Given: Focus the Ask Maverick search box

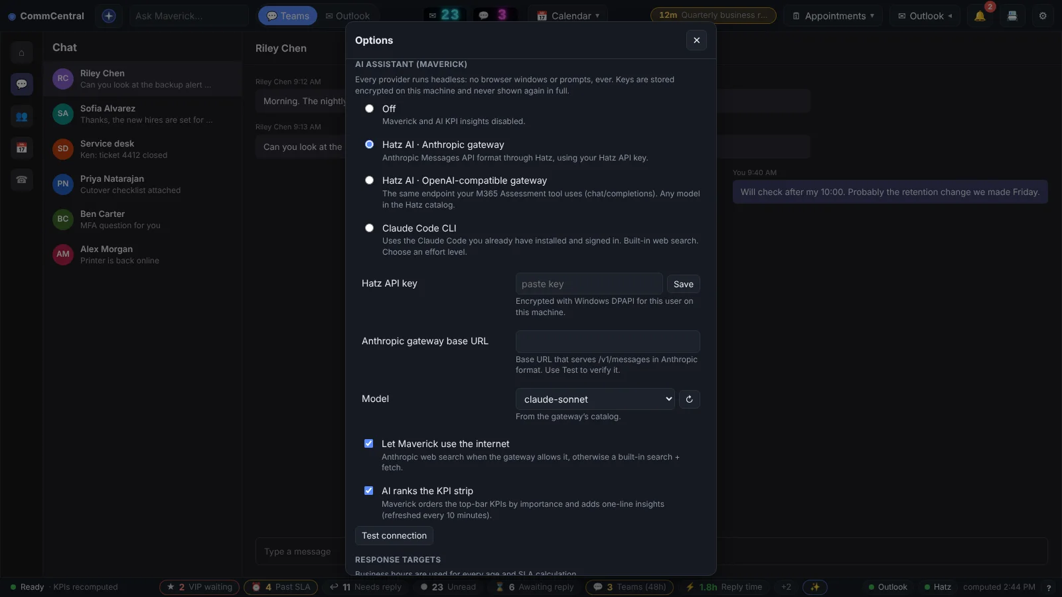Looking at the screenshot, I should 189,16.
